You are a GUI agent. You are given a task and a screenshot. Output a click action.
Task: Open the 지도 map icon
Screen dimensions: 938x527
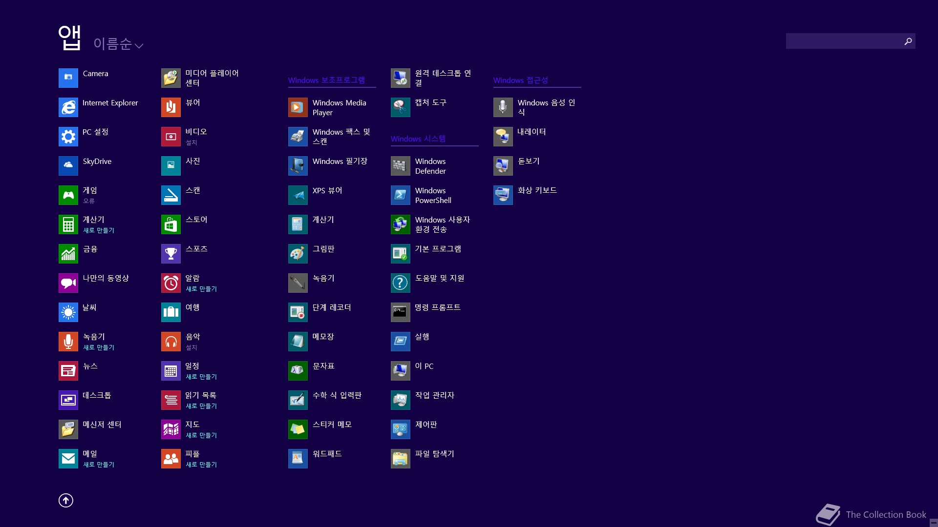click(171, 429)
